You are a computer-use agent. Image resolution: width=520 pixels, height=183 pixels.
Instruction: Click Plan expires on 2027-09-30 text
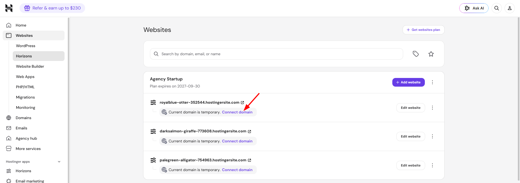click(175, 86)
